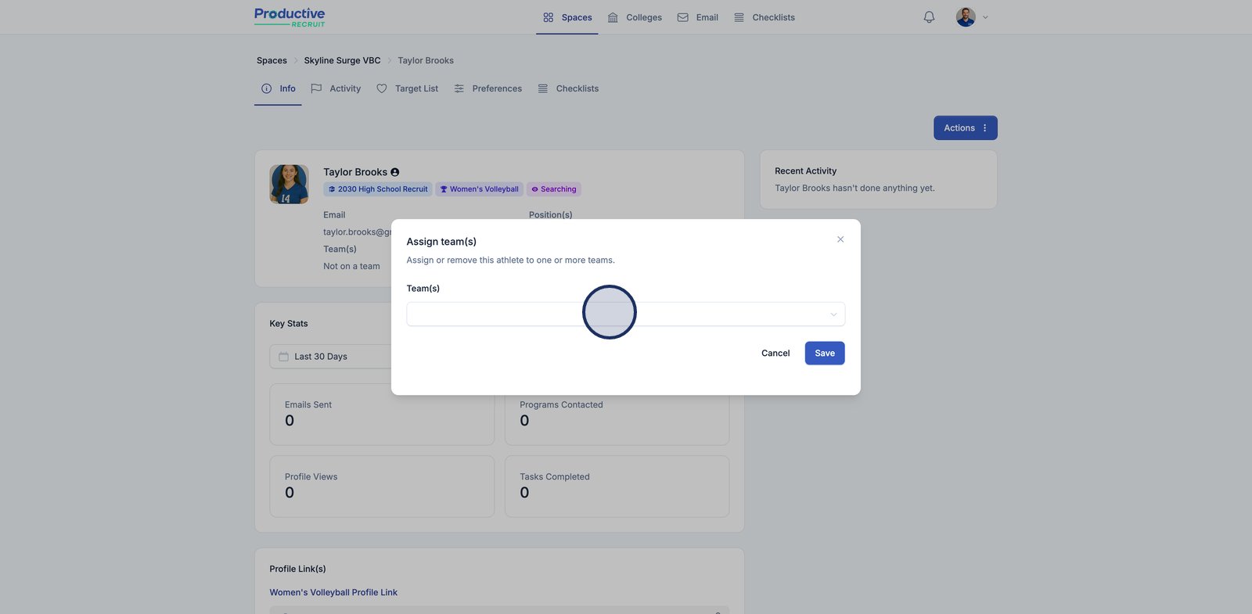Close the Assign team(s) dialog
This screenshot has width=1252, height=614.
[x=840, y=239]
